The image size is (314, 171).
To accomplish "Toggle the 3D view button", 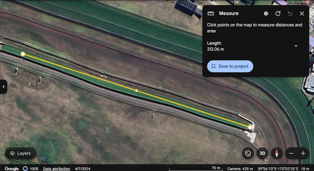I will click(x=262, y=153).
